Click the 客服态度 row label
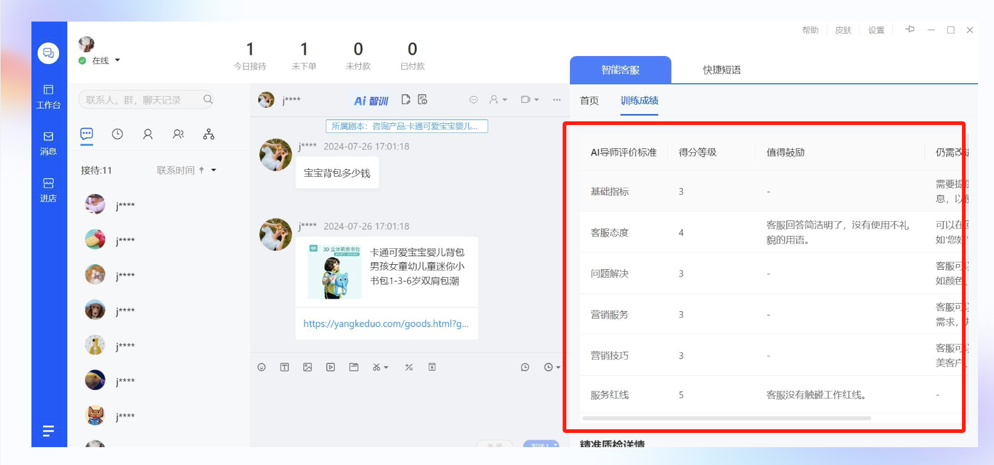This screenshot has width=994, height=465. pyautogui.click(x=609, y=232)
